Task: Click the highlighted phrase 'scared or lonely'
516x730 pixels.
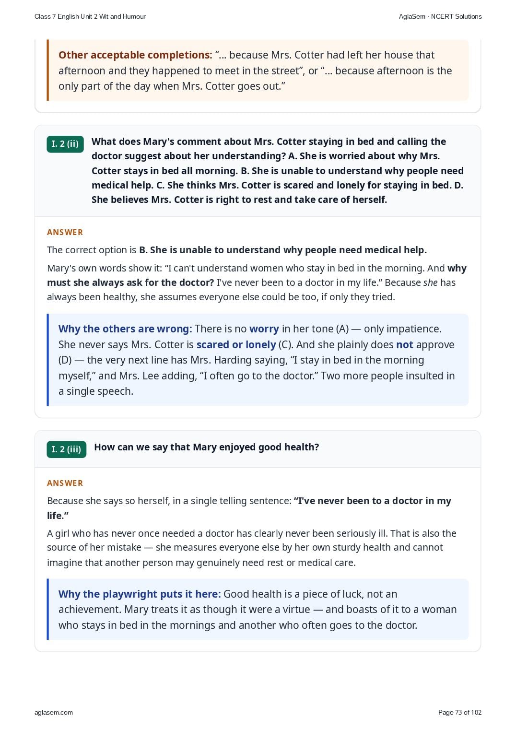Action: 236,345
